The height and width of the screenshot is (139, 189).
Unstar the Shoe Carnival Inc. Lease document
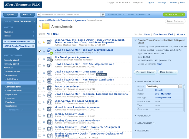click(44, 42)
